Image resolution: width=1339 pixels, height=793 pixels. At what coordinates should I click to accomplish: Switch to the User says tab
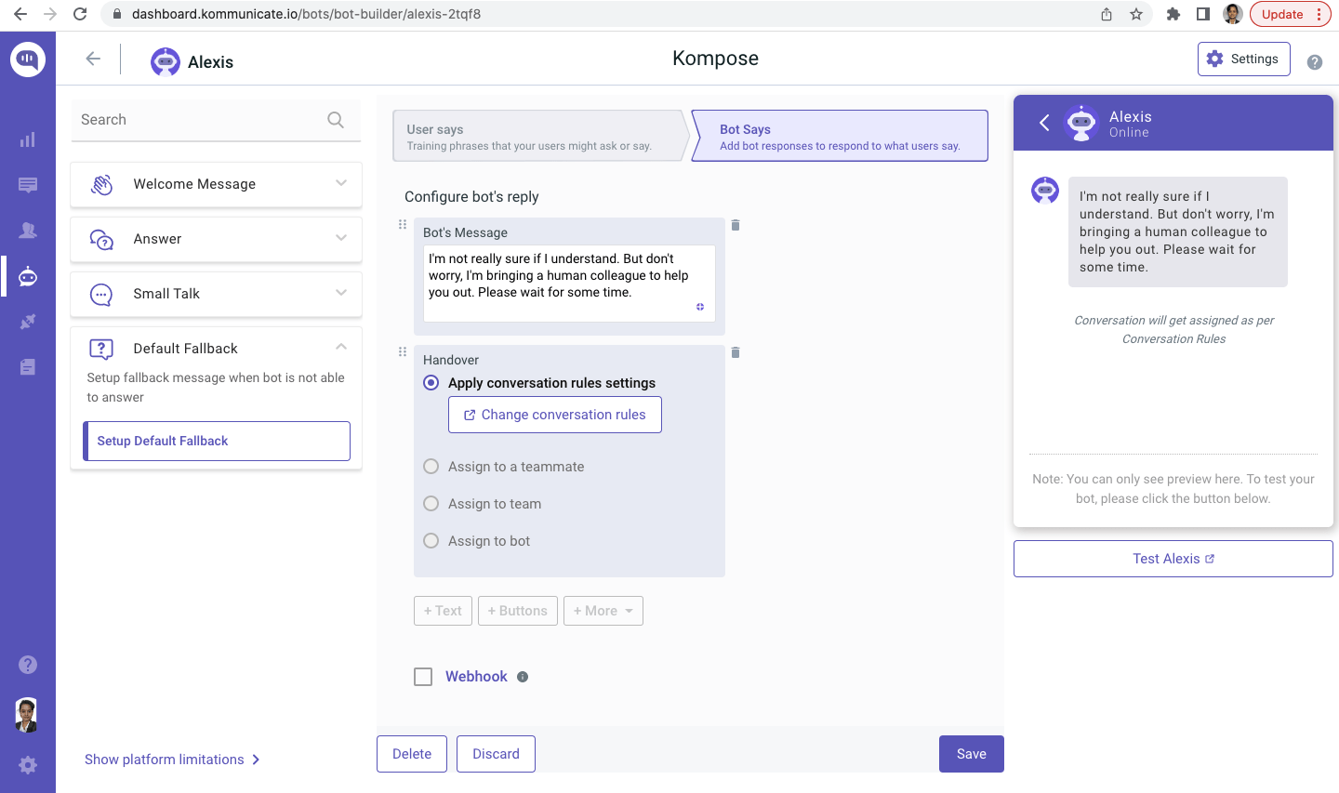[x=540, y=136]
